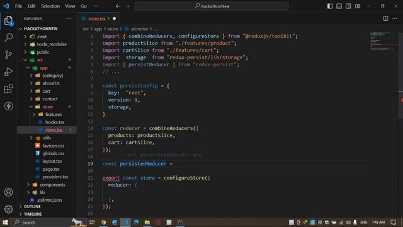The width and height of the screenshot is (403, 227).
Task: Click the hackathonNew command center search box
Action: click(x=212, y=6)
